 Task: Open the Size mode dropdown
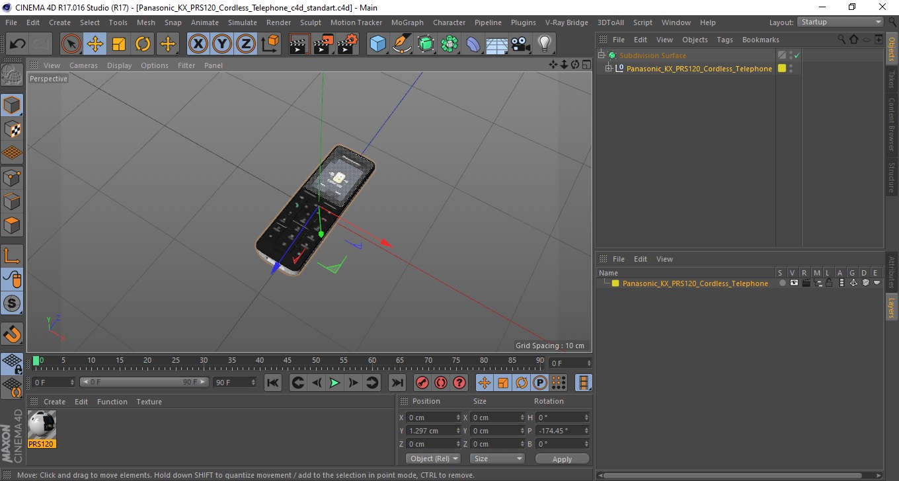pos(497,459)
